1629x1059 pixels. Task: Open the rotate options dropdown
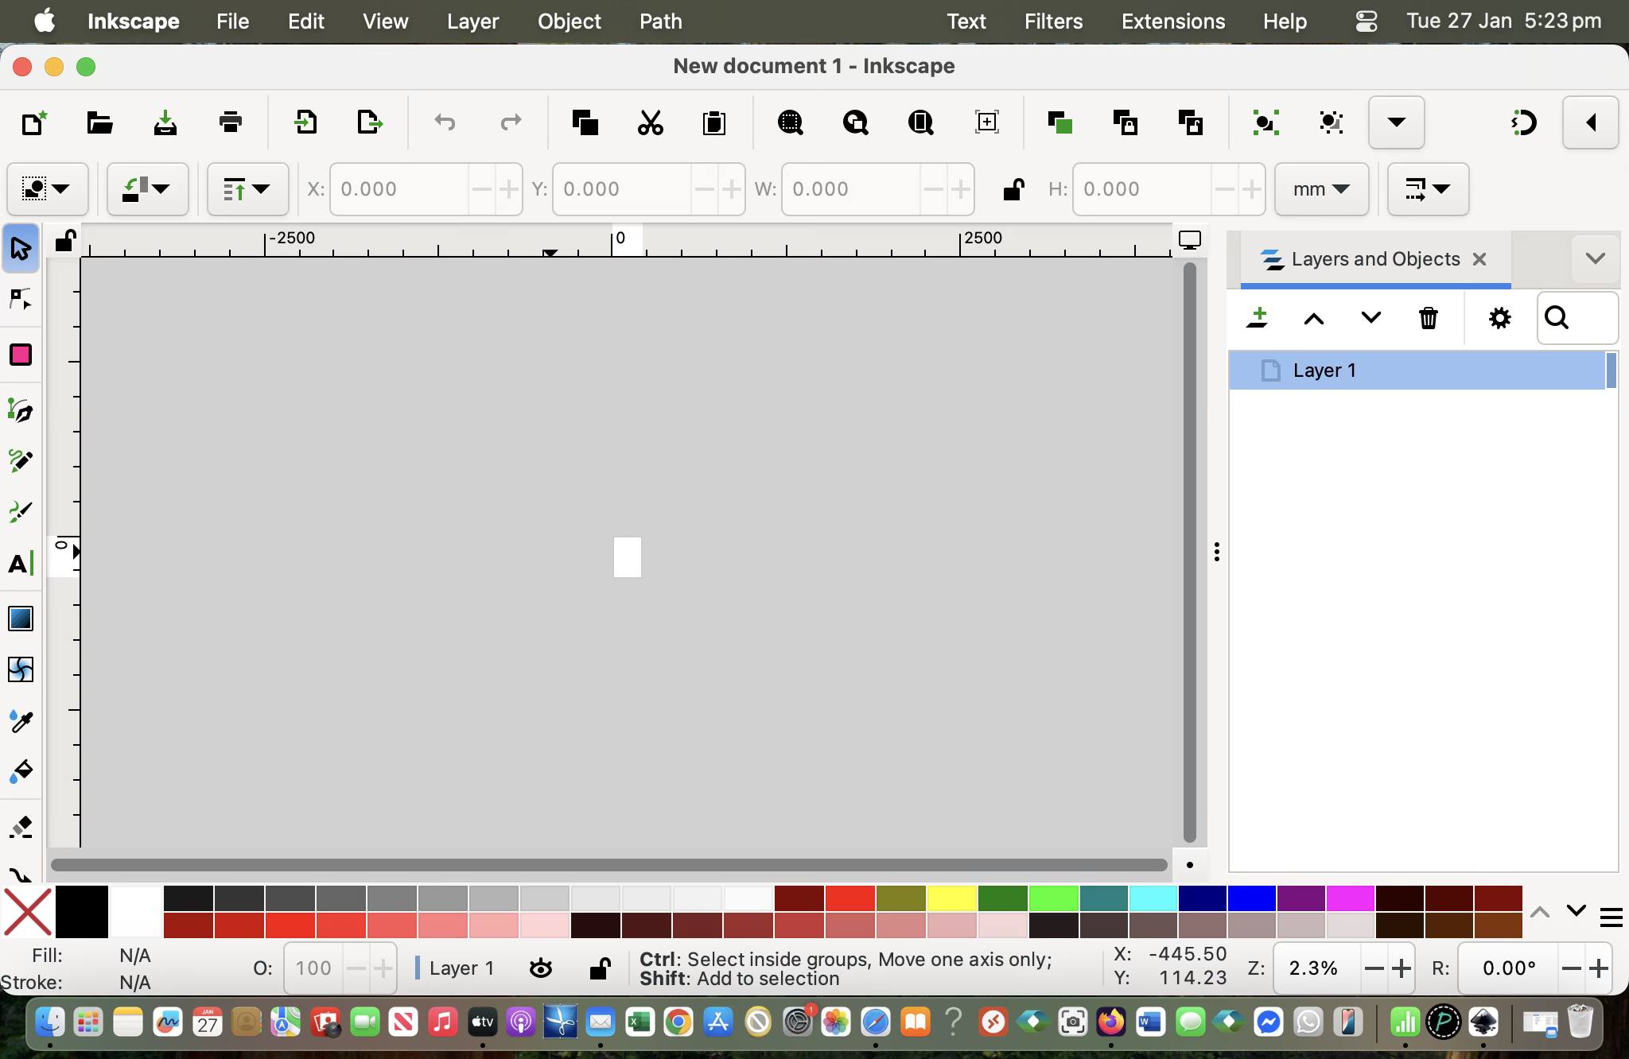(148, 189)
